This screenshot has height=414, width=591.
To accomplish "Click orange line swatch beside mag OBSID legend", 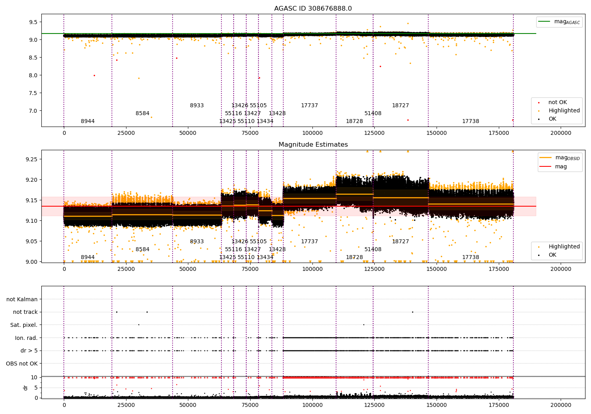I will 546,158.
